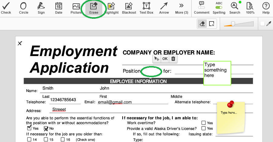The width and height of the screenshot is (273, 142).
Task: Select the rectangle erase mode button
Action: tap(212, 24)
